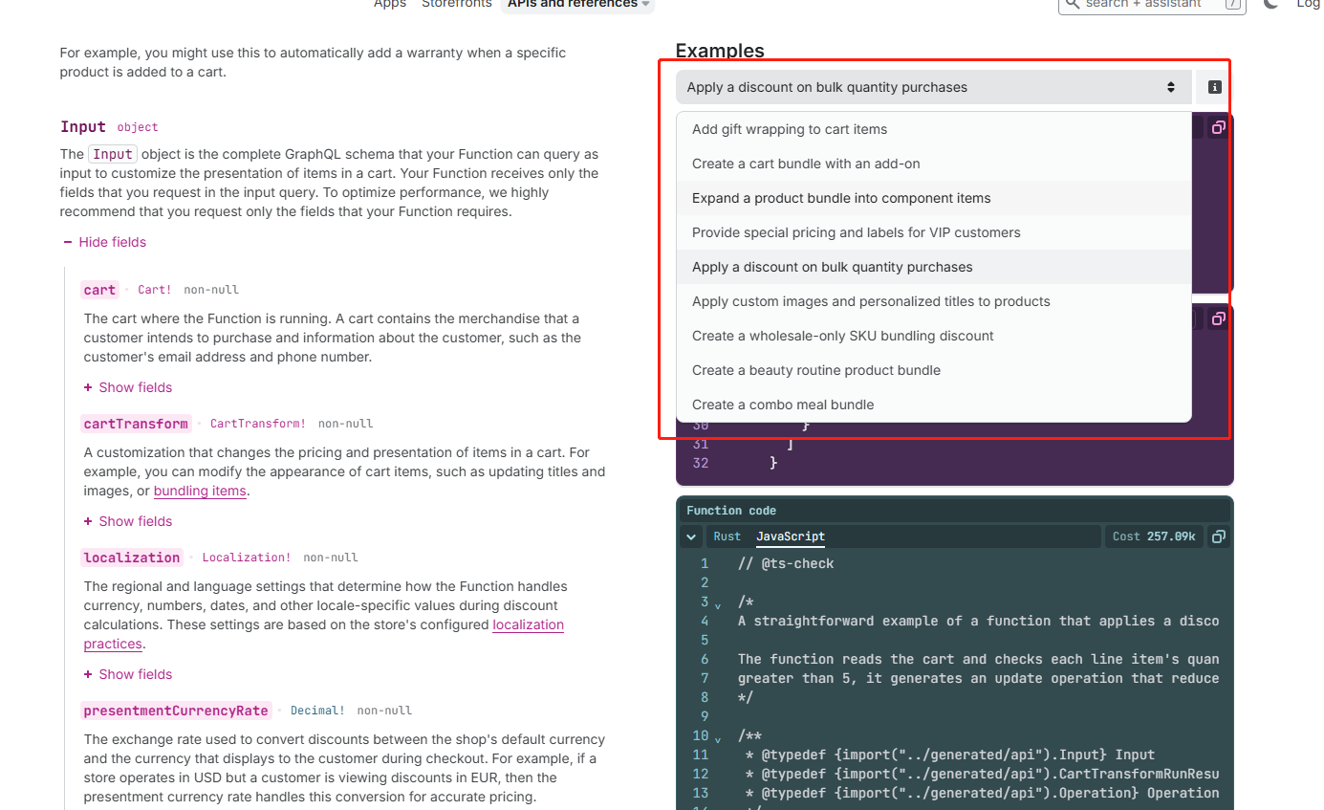Switch to the JavaScript code tab

coord(791,536)
